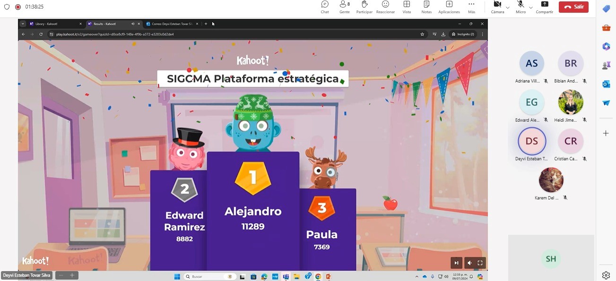Open meeting Notas
Image resolution: width=616 pixels, height=281 pixels.
[426, 7]
